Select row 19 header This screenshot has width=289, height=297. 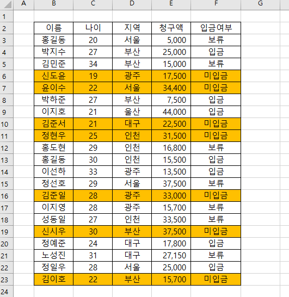[7, 232]
